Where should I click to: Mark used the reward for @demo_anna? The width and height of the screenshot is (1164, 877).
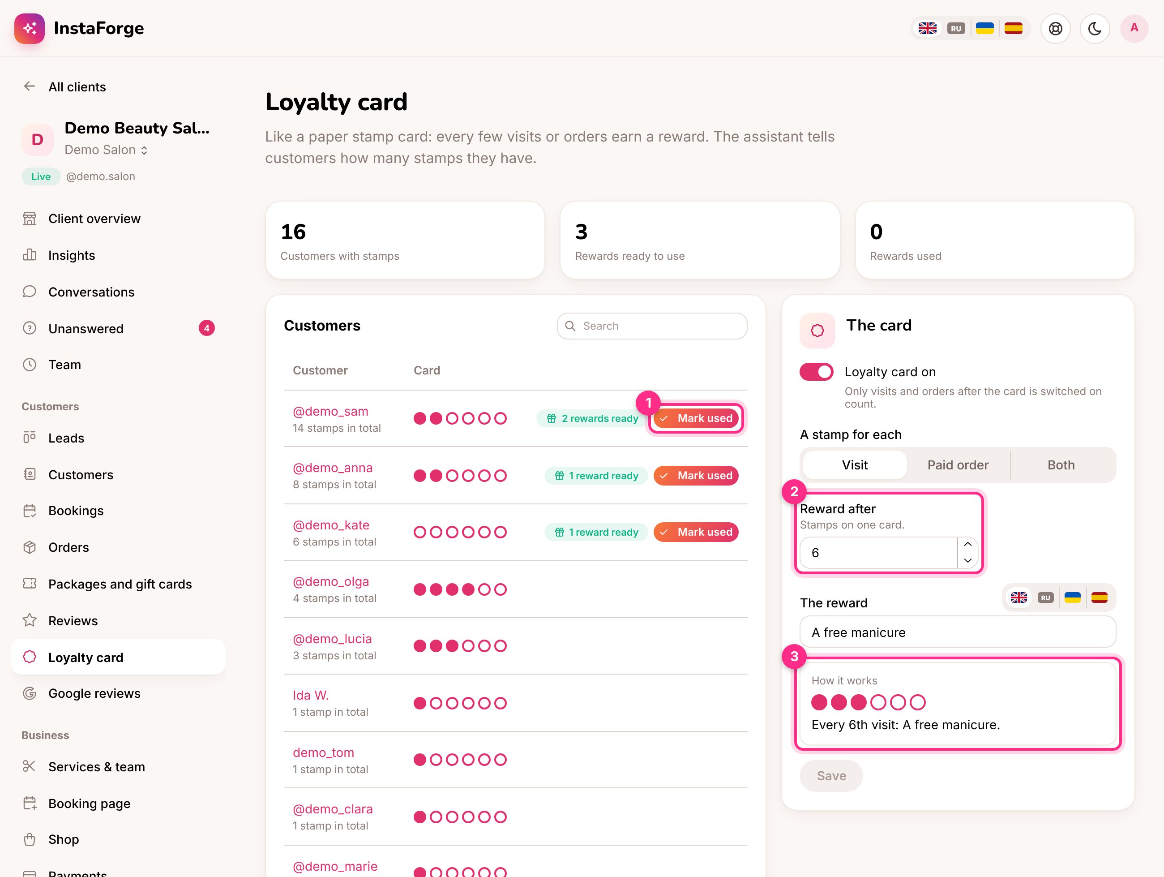pyautogui.click(x=696, y=476)
